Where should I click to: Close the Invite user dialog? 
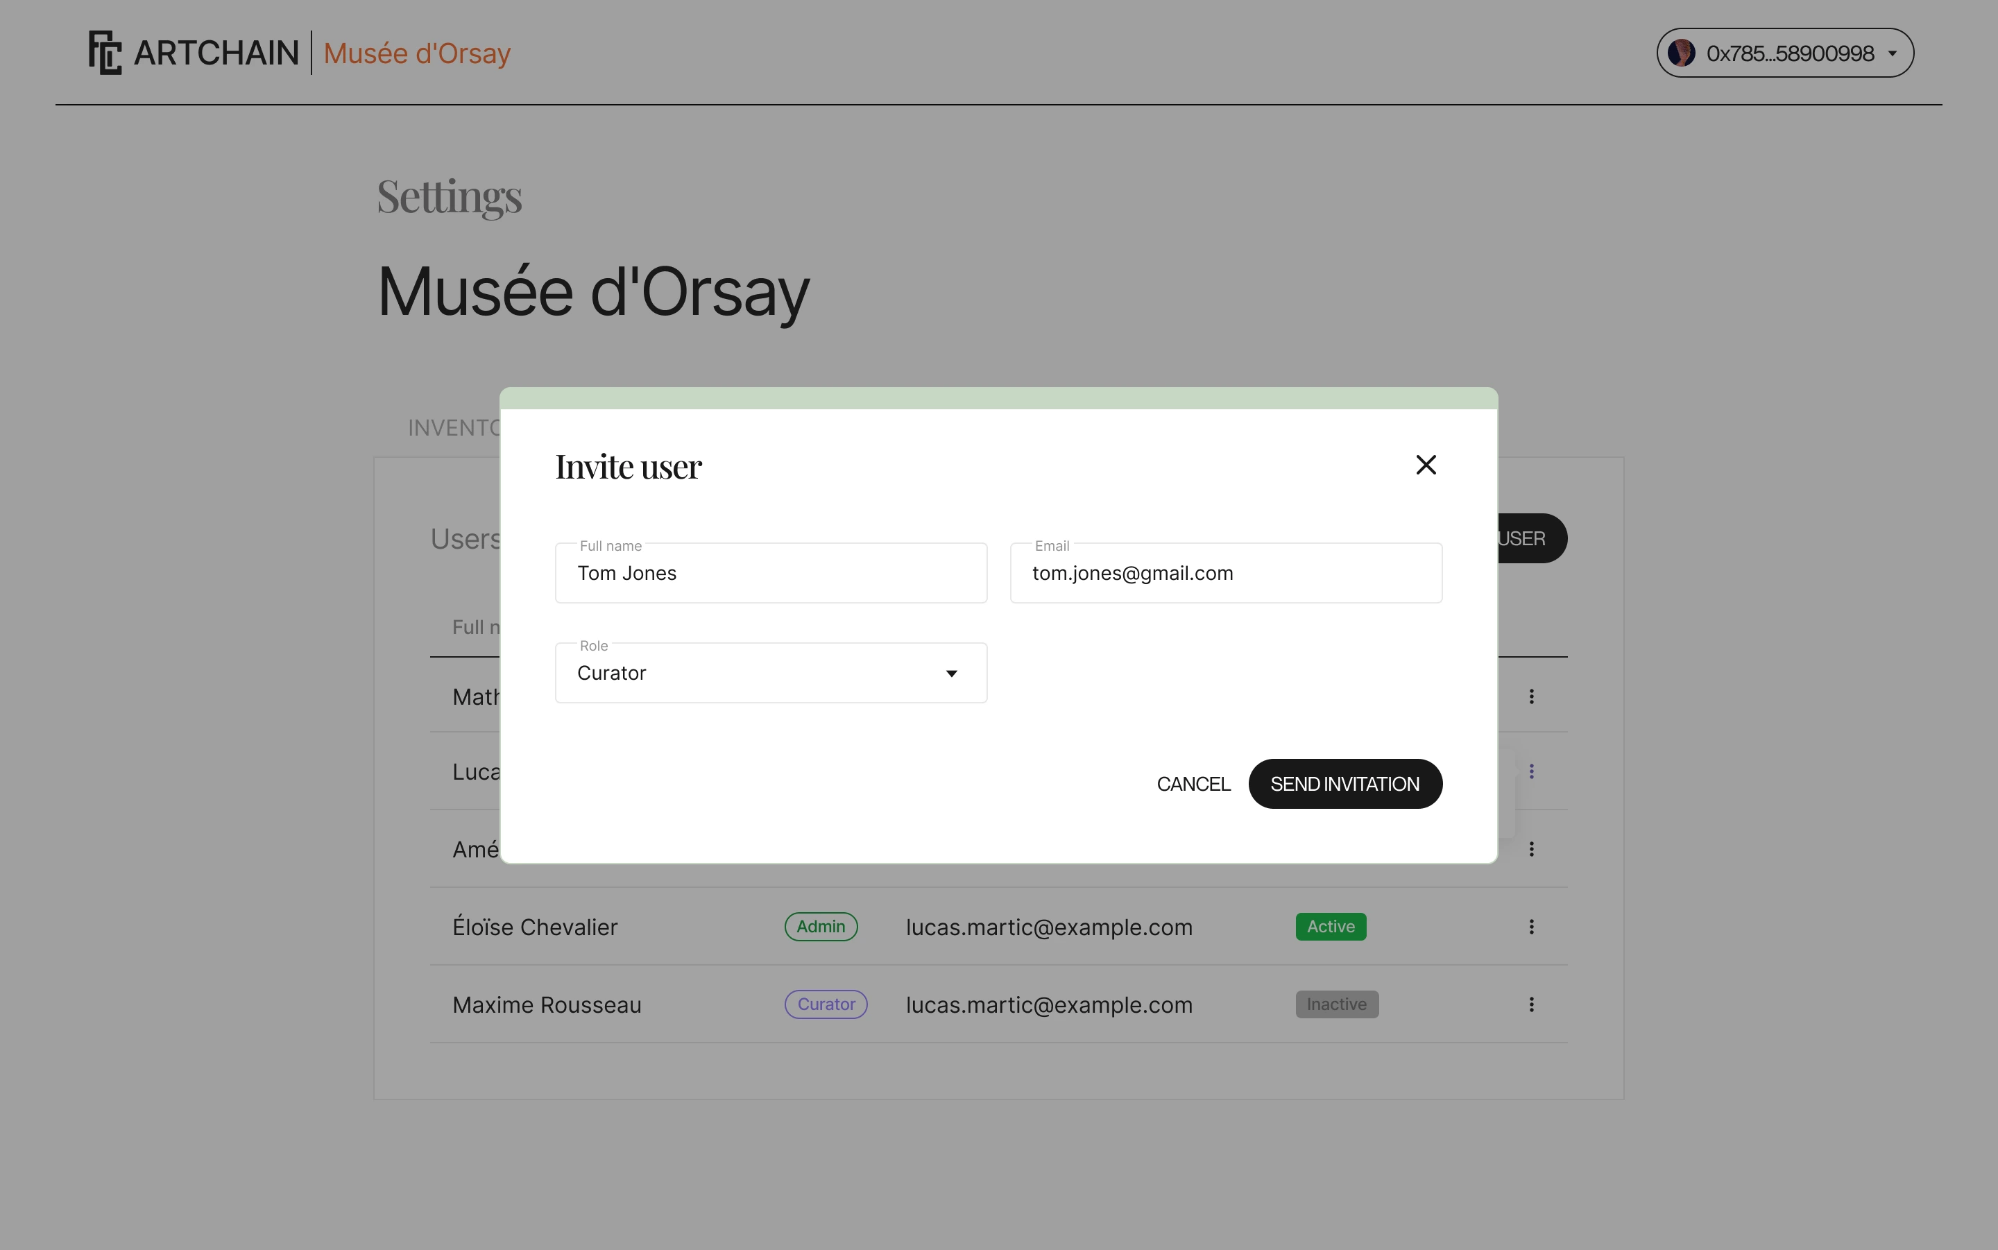(x=1425, y=465)
